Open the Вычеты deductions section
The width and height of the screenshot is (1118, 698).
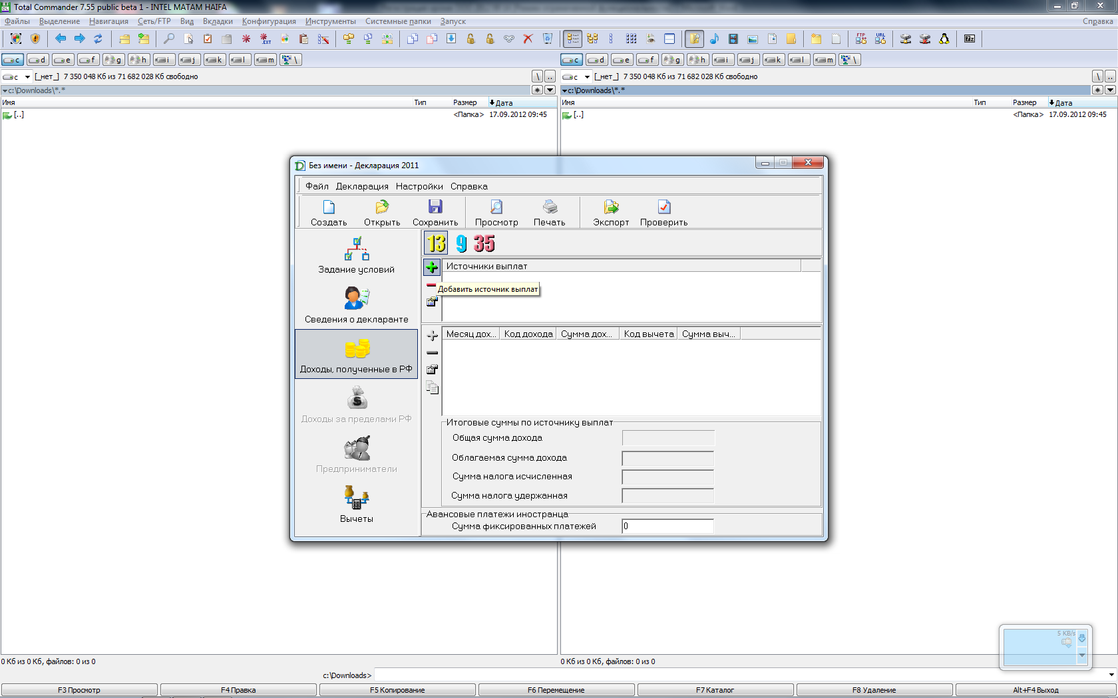point(357,504)
